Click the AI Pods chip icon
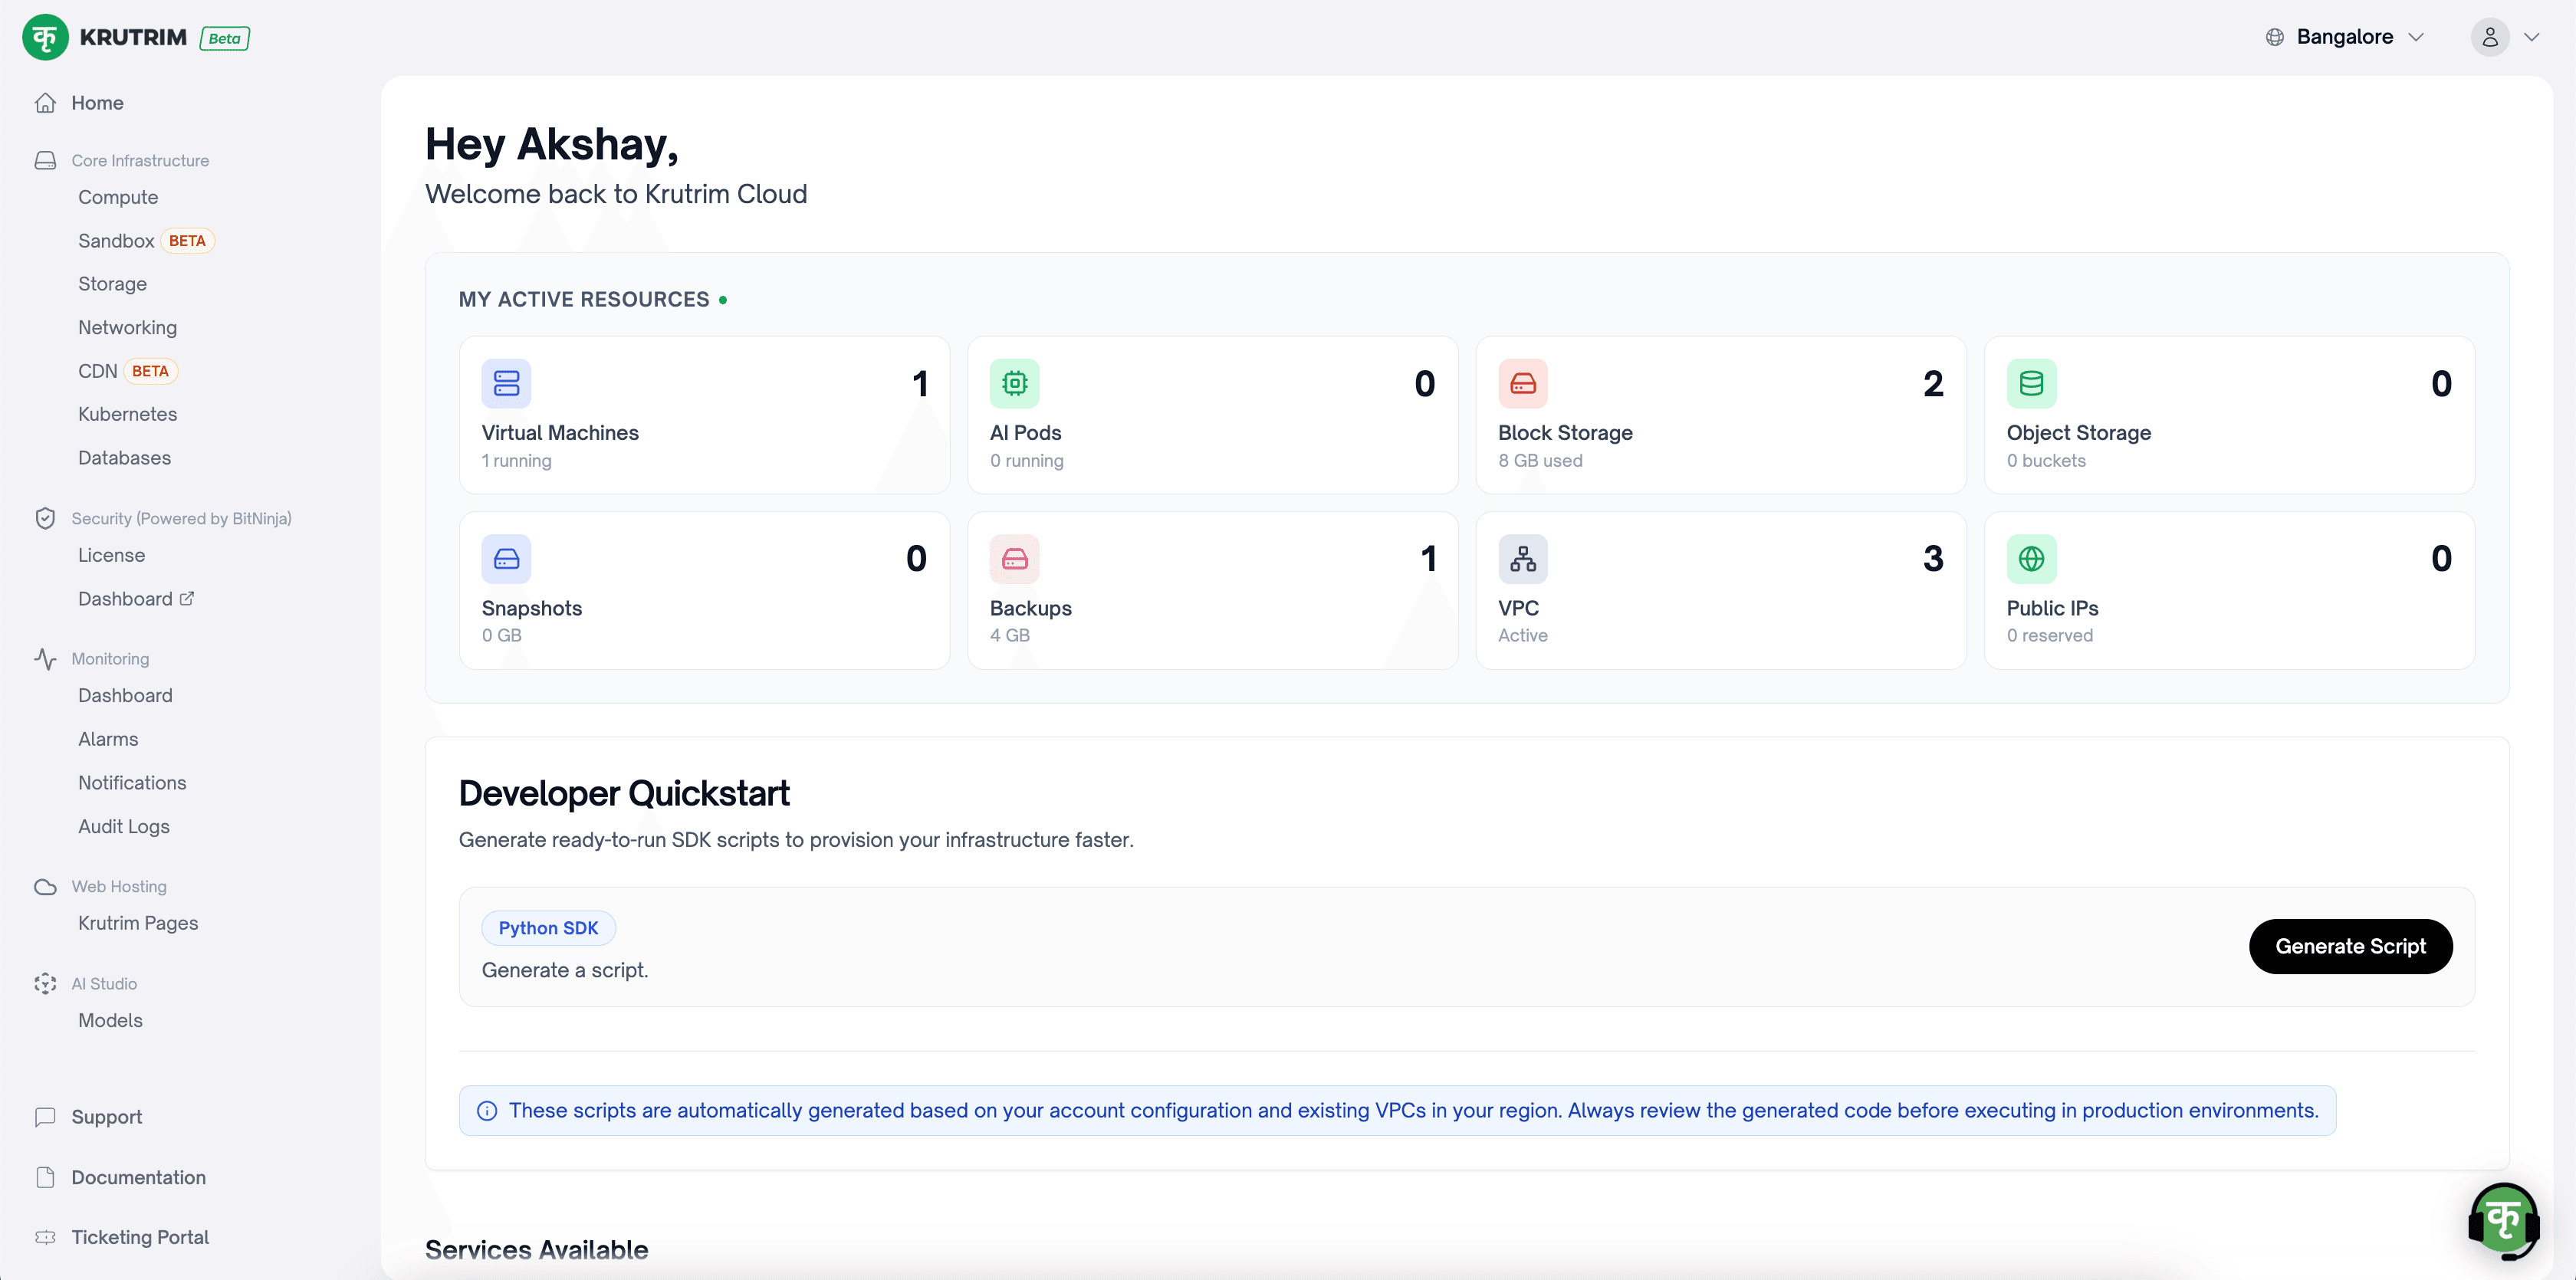Image resolution: width=2576 pixels, height=1280 pixels. coord(1014,384)
